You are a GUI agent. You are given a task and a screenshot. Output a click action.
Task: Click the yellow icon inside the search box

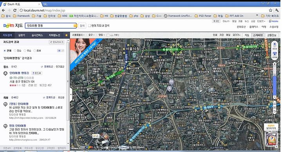click(75, 26)
